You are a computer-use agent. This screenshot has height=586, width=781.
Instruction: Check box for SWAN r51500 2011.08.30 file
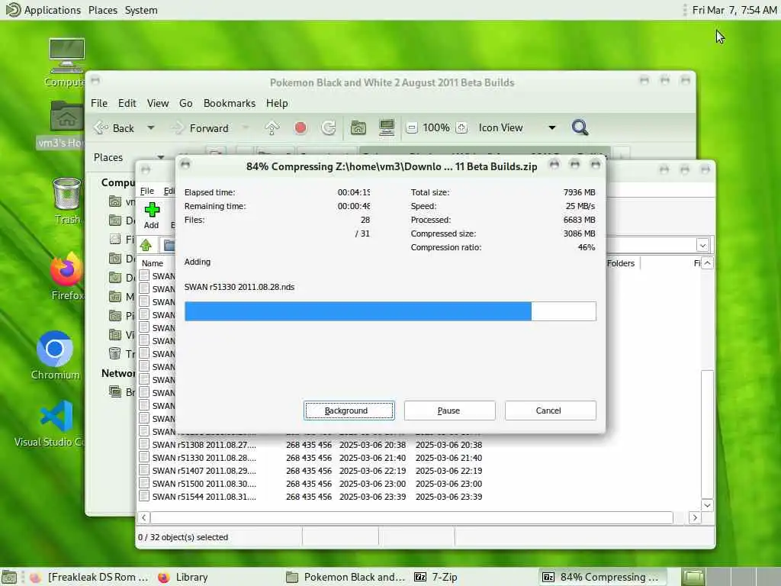144,483
